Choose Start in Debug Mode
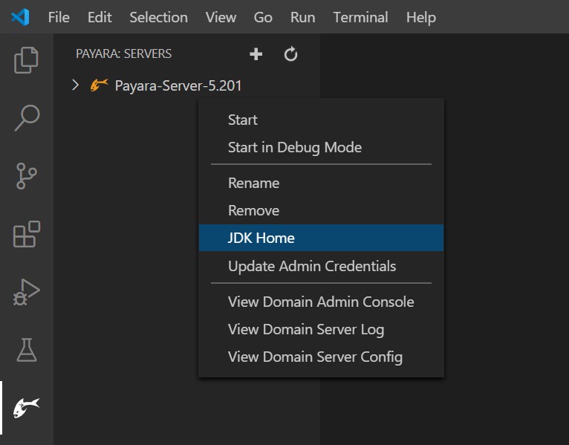Image resolution: width=569 pixels, height=445 pixels. pos(295,147)
